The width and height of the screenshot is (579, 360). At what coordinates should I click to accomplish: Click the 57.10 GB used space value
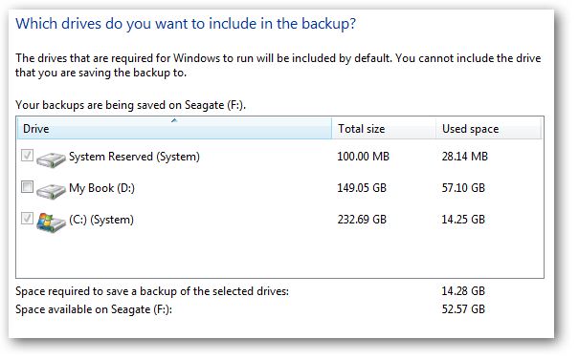(463, 188)
